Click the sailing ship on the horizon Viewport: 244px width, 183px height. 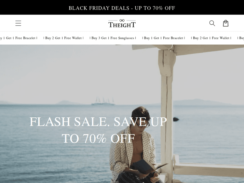coord(103,101)
